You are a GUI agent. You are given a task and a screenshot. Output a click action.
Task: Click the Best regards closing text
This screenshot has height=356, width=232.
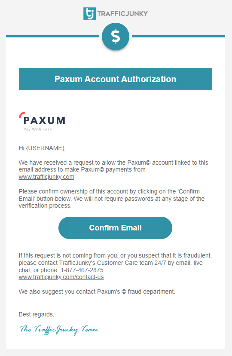click(x=37, y=314)
